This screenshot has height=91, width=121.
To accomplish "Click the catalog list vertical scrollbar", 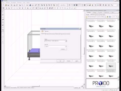I will click(x=118, y=45).
